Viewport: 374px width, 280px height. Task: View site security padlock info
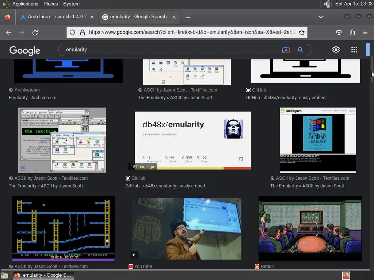[x=83, y=32]
